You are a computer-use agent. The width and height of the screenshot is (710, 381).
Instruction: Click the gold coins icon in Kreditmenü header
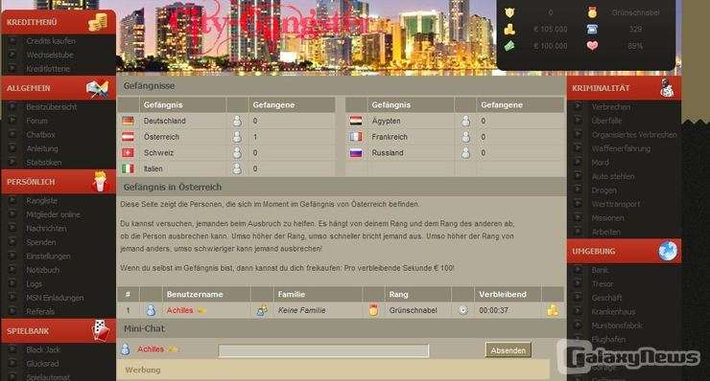[x=98, y=22]
